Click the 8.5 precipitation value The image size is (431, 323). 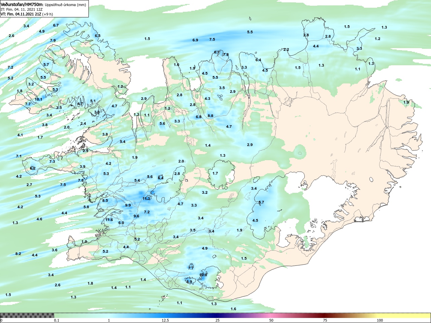click(x=105, y=201)
